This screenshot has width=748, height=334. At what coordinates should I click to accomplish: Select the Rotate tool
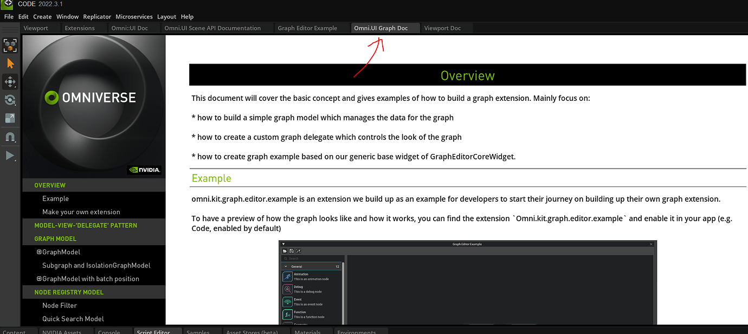click(x=10, y=100)
